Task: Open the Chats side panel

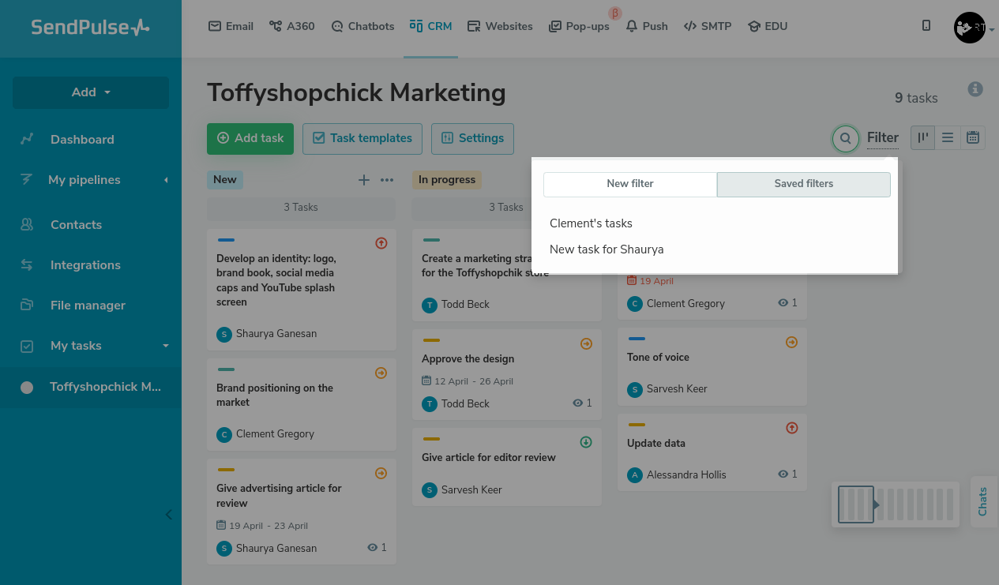Action: pyautogui.click(x=983, y=501)
